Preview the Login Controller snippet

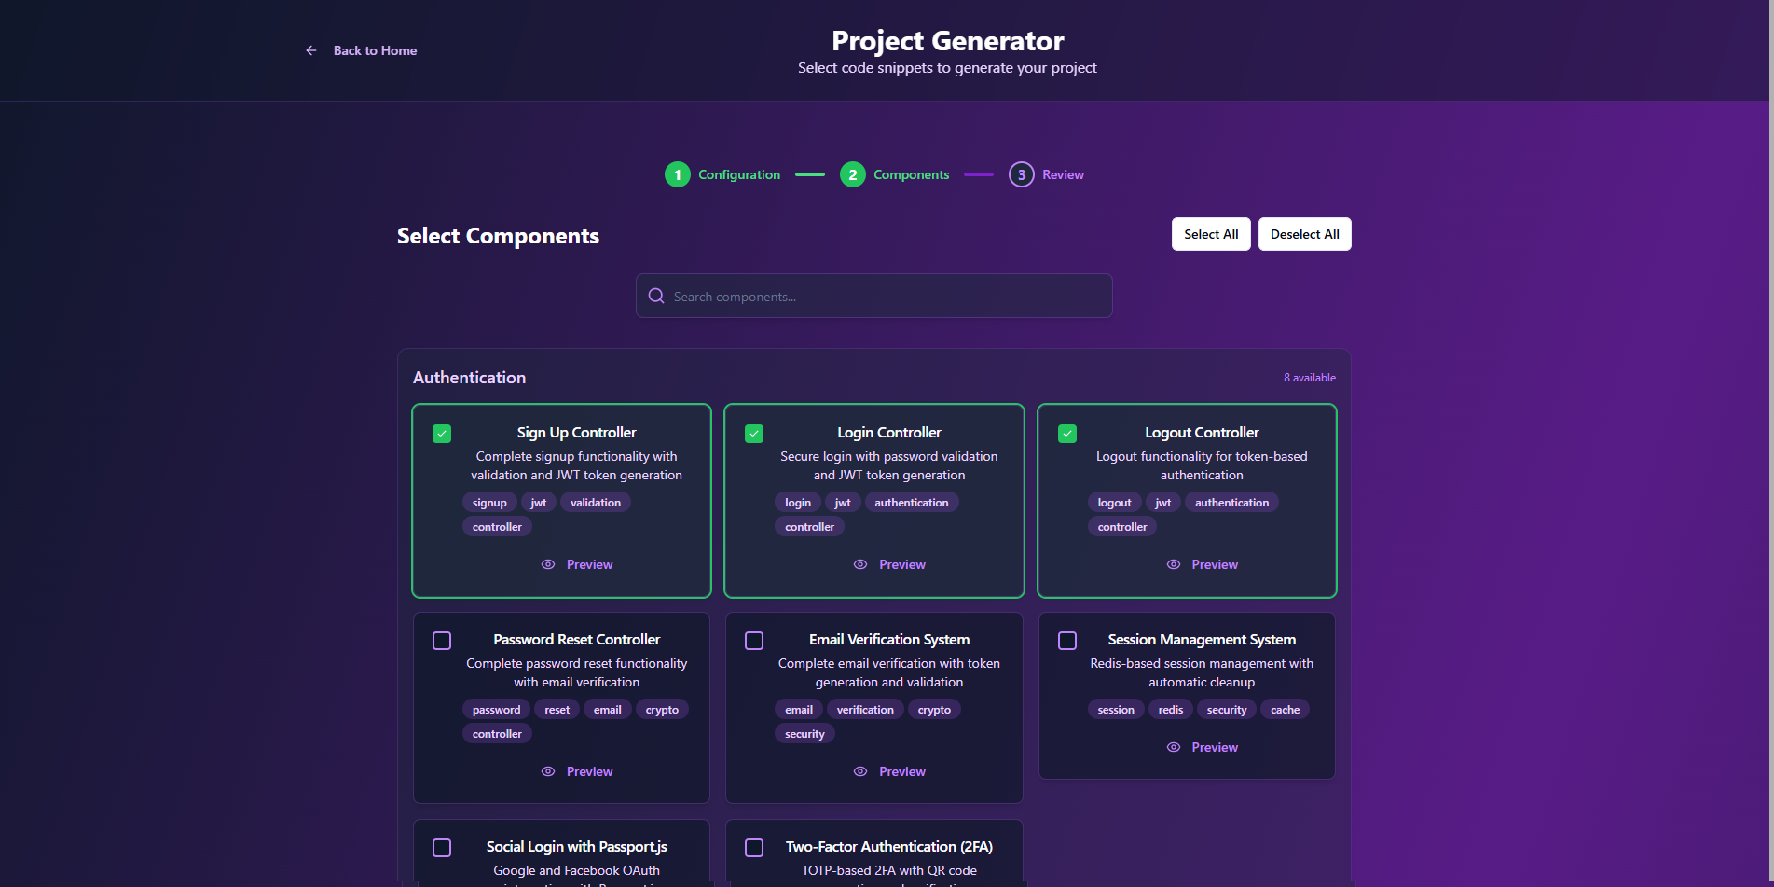coord(889,564)
